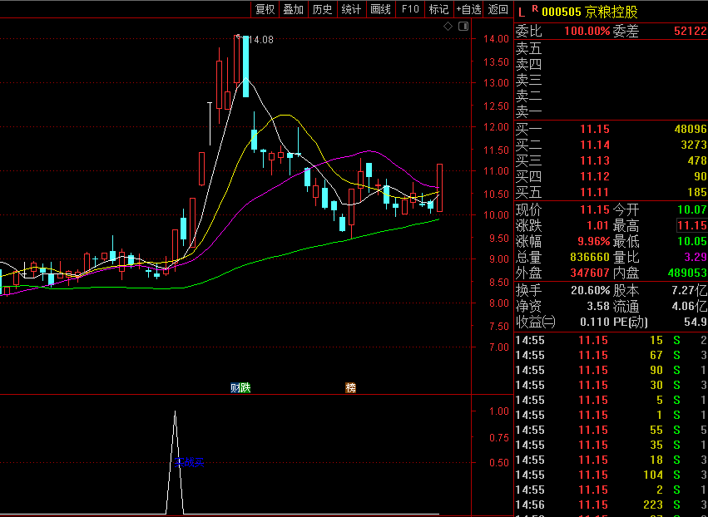
Task: Click the 最低 value 10.05
Action: point(691,241)
